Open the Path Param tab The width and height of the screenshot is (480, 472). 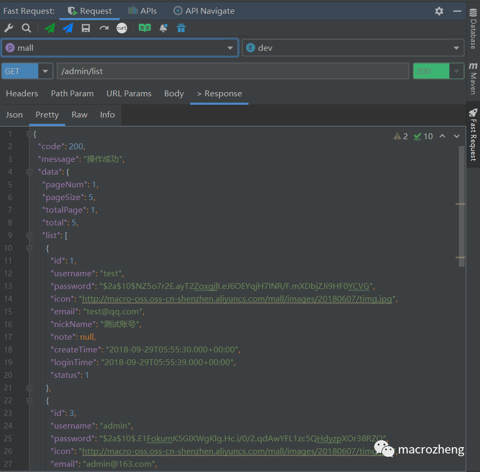pos(72,94)
